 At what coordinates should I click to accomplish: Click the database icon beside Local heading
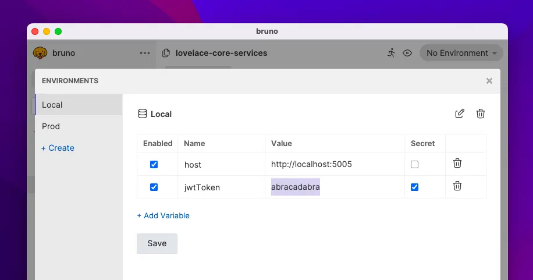pyautogui.click(x=143, y=114)
